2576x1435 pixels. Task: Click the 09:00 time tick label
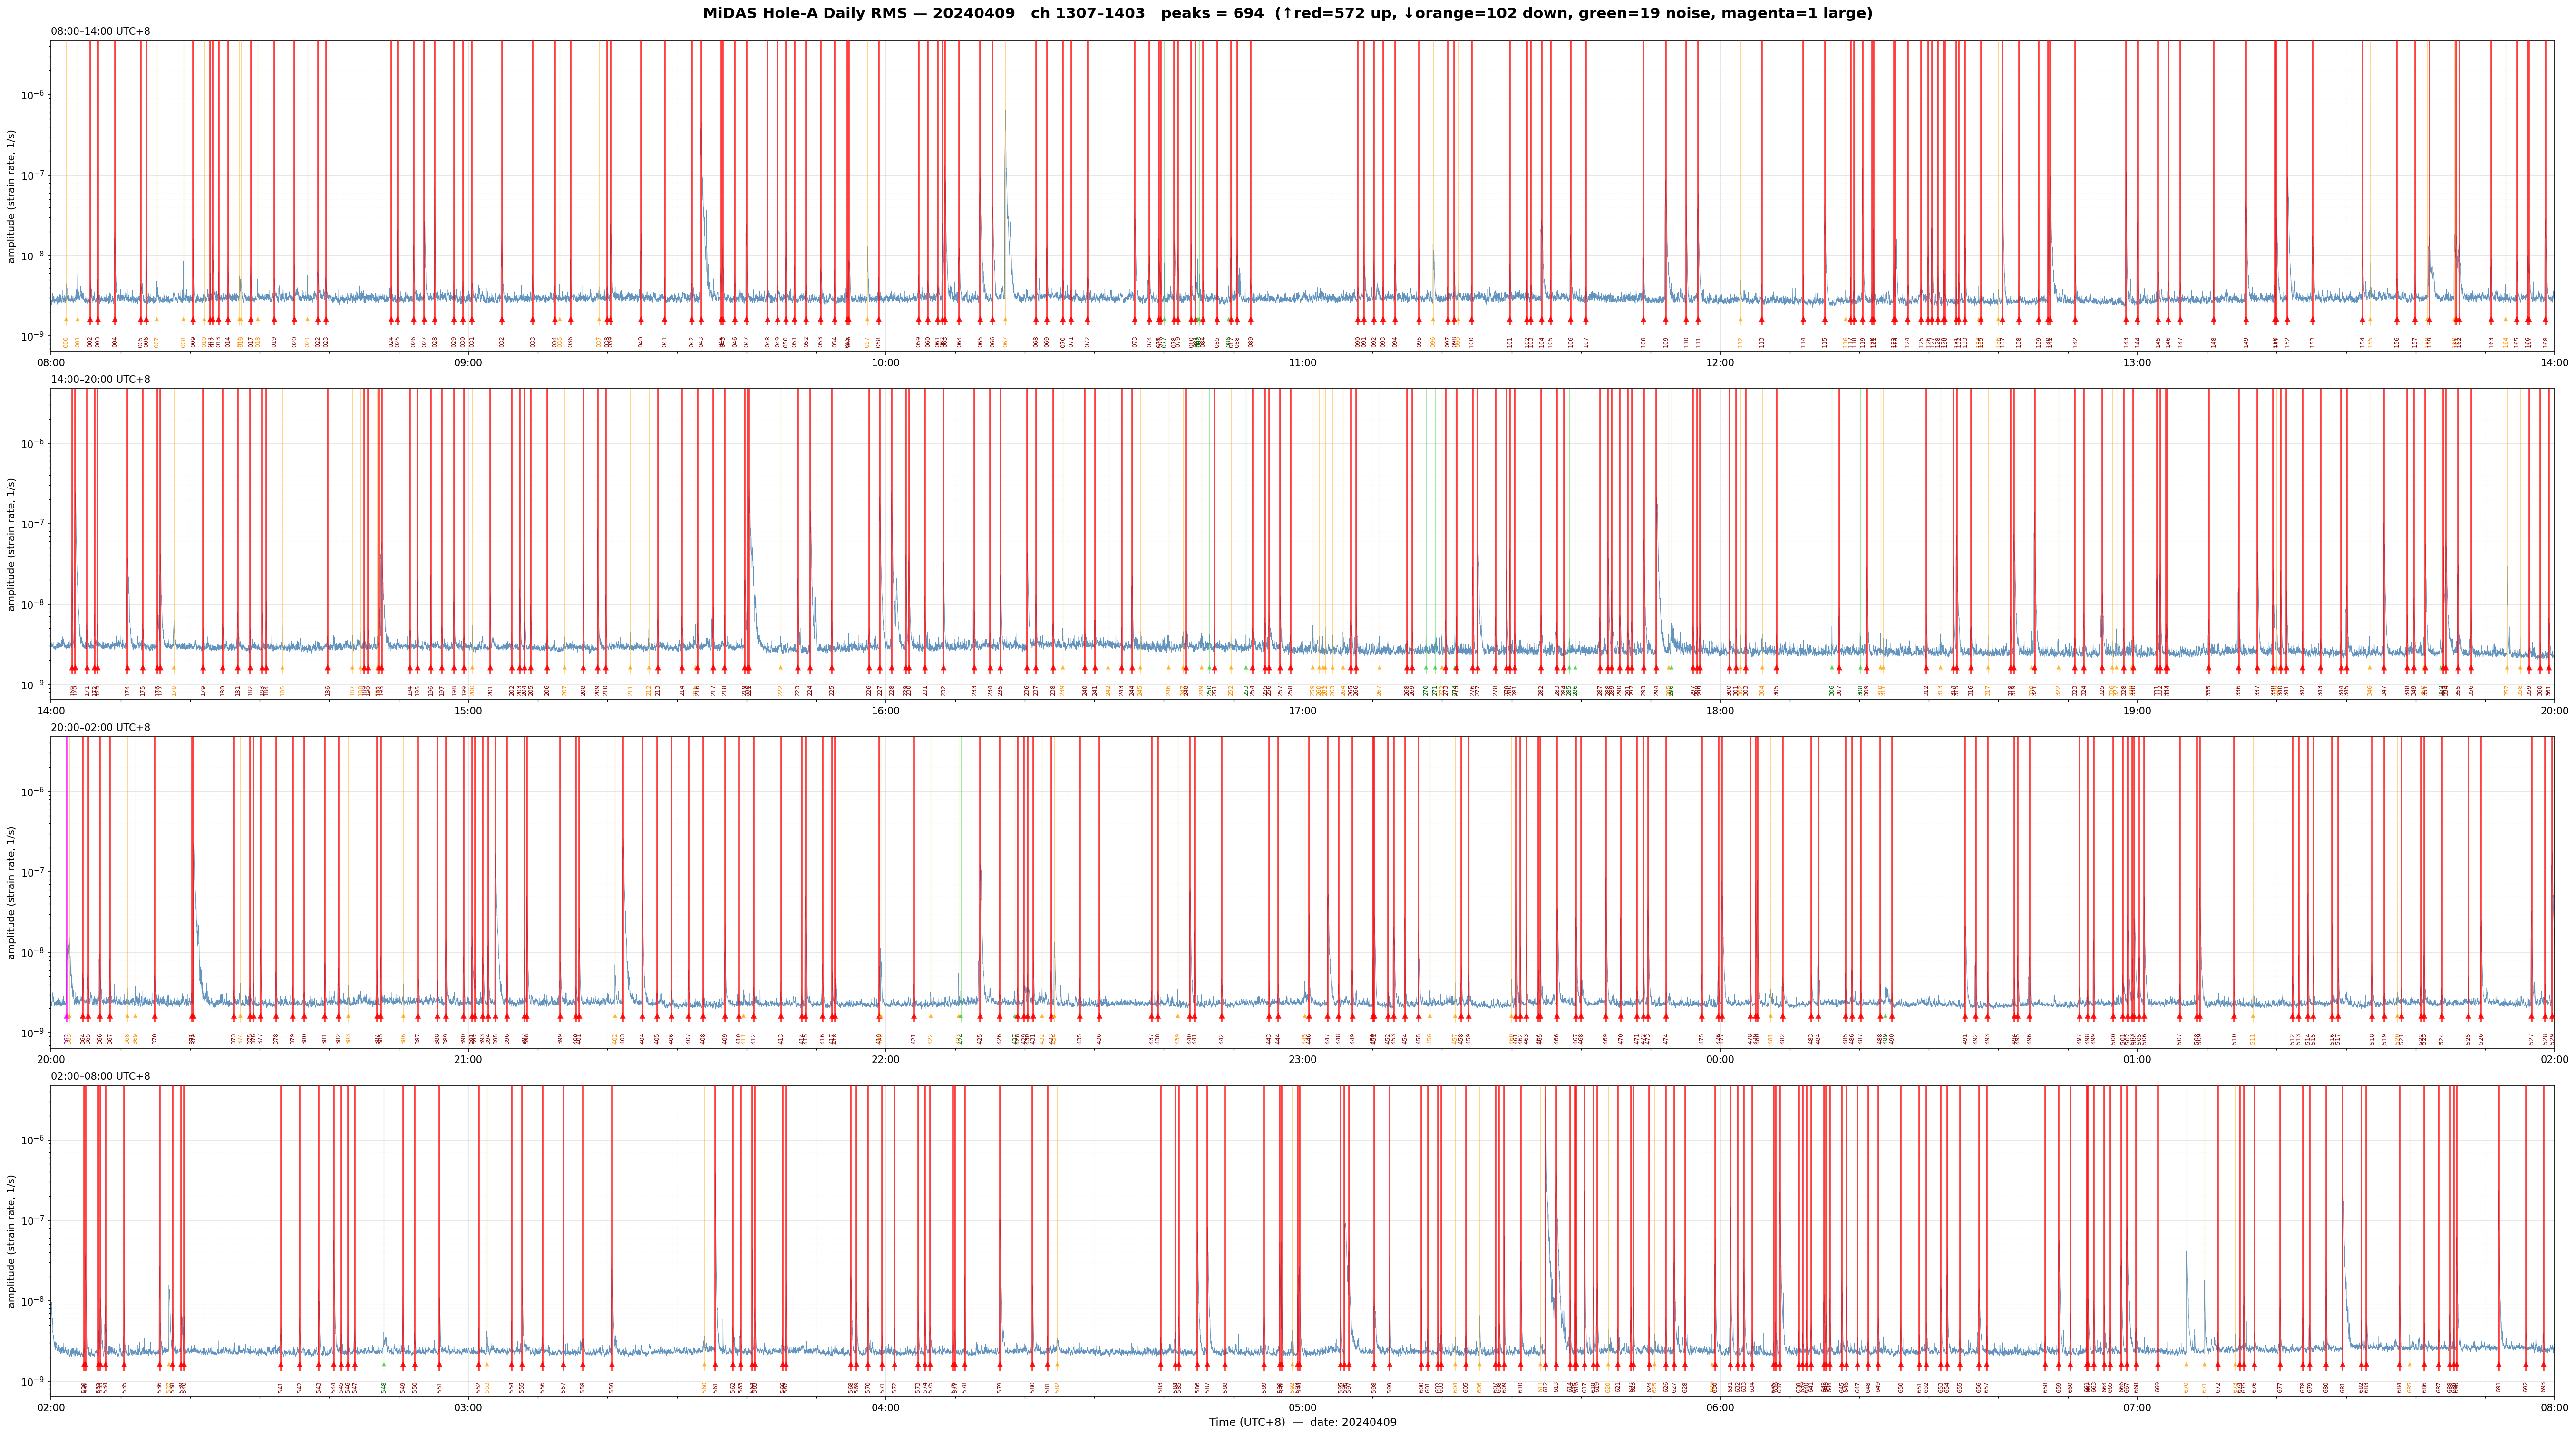click(x=468, y=362)
